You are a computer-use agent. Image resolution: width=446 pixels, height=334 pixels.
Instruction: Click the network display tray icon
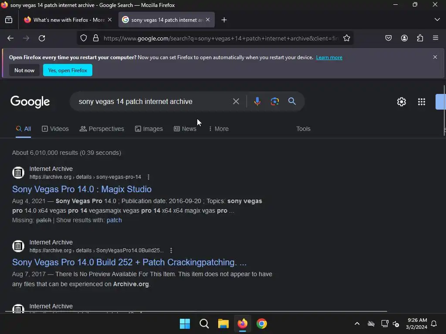tap(385, 324)
